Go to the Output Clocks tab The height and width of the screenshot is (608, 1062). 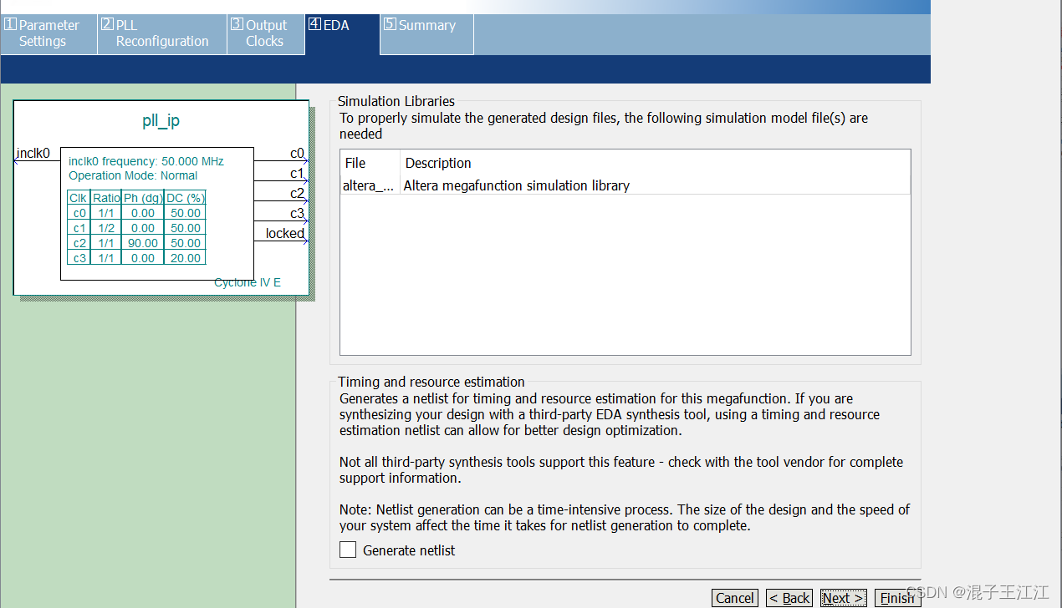(265, 34)
